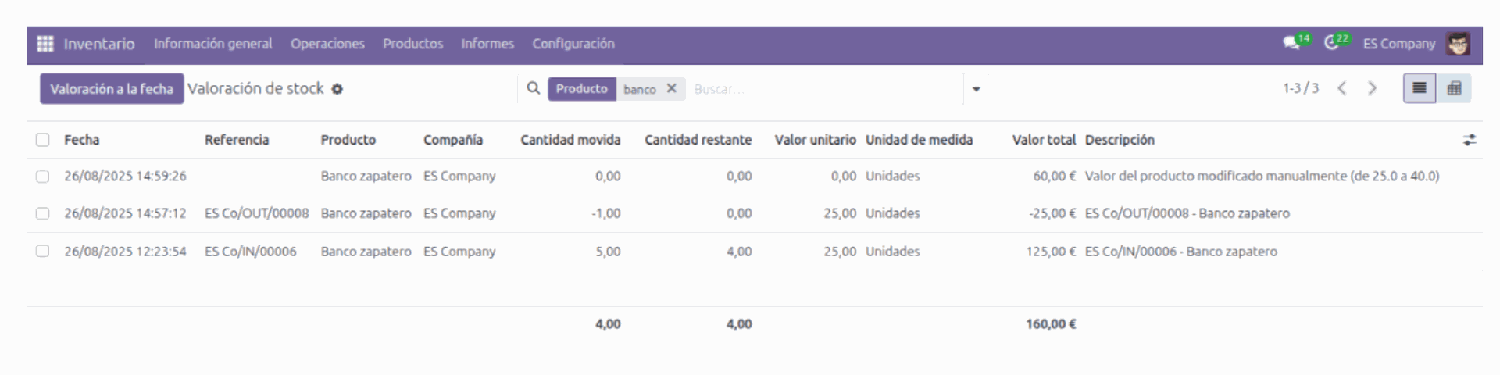Remove the banco search filter
Image resolution: width=1500 pixels, height=375 pixels.
[x=671, y=89]
